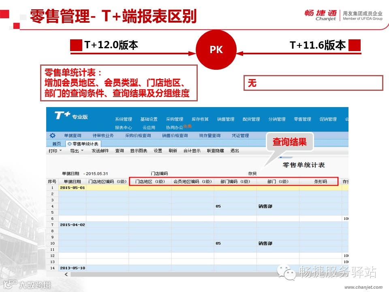Click the scroll-left arrow of horizontal scrollbar
The image size is (389, 292).
(66, 274)
